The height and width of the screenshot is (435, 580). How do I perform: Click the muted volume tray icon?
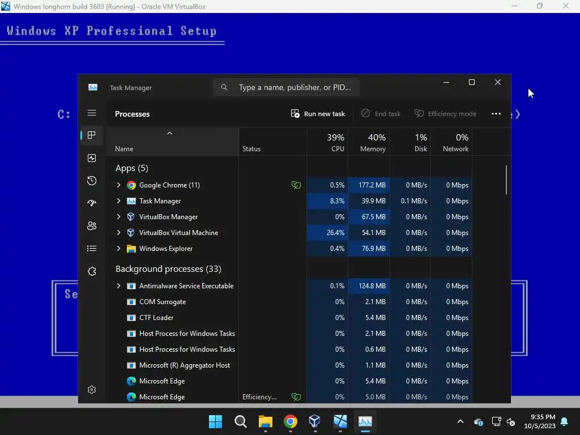point(511,421)
